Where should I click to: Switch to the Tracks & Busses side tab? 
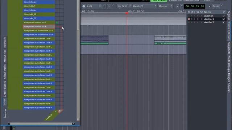pos(229,31)
